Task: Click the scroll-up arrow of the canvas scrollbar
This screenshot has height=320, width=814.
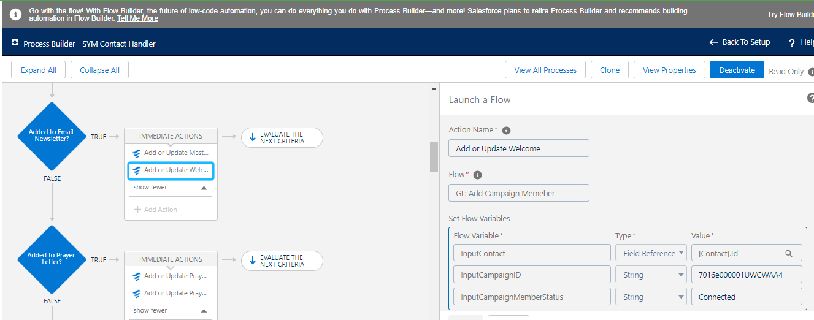Action: tap(434, 89)
